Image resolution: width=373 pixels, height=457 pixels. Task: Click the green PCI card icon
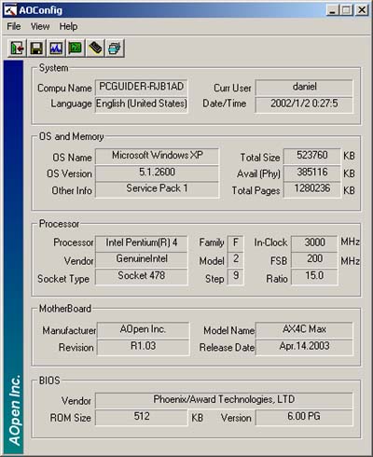click(76, 48)
